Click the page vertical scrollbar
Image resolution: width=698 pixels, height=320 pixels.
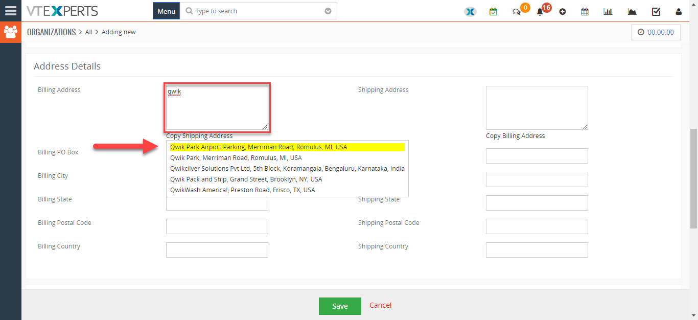693,179
